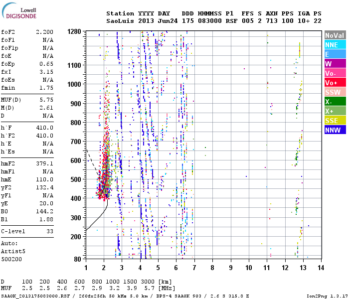This screenshot has width=349, height=299.
Task: Select the SSE yellow legend swatch
Action: click(x=335, y=121)
